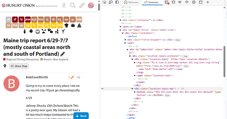The width and height of the screenshot is (227, 119).
Task: Select the television category icon
Action: (38, 31)
